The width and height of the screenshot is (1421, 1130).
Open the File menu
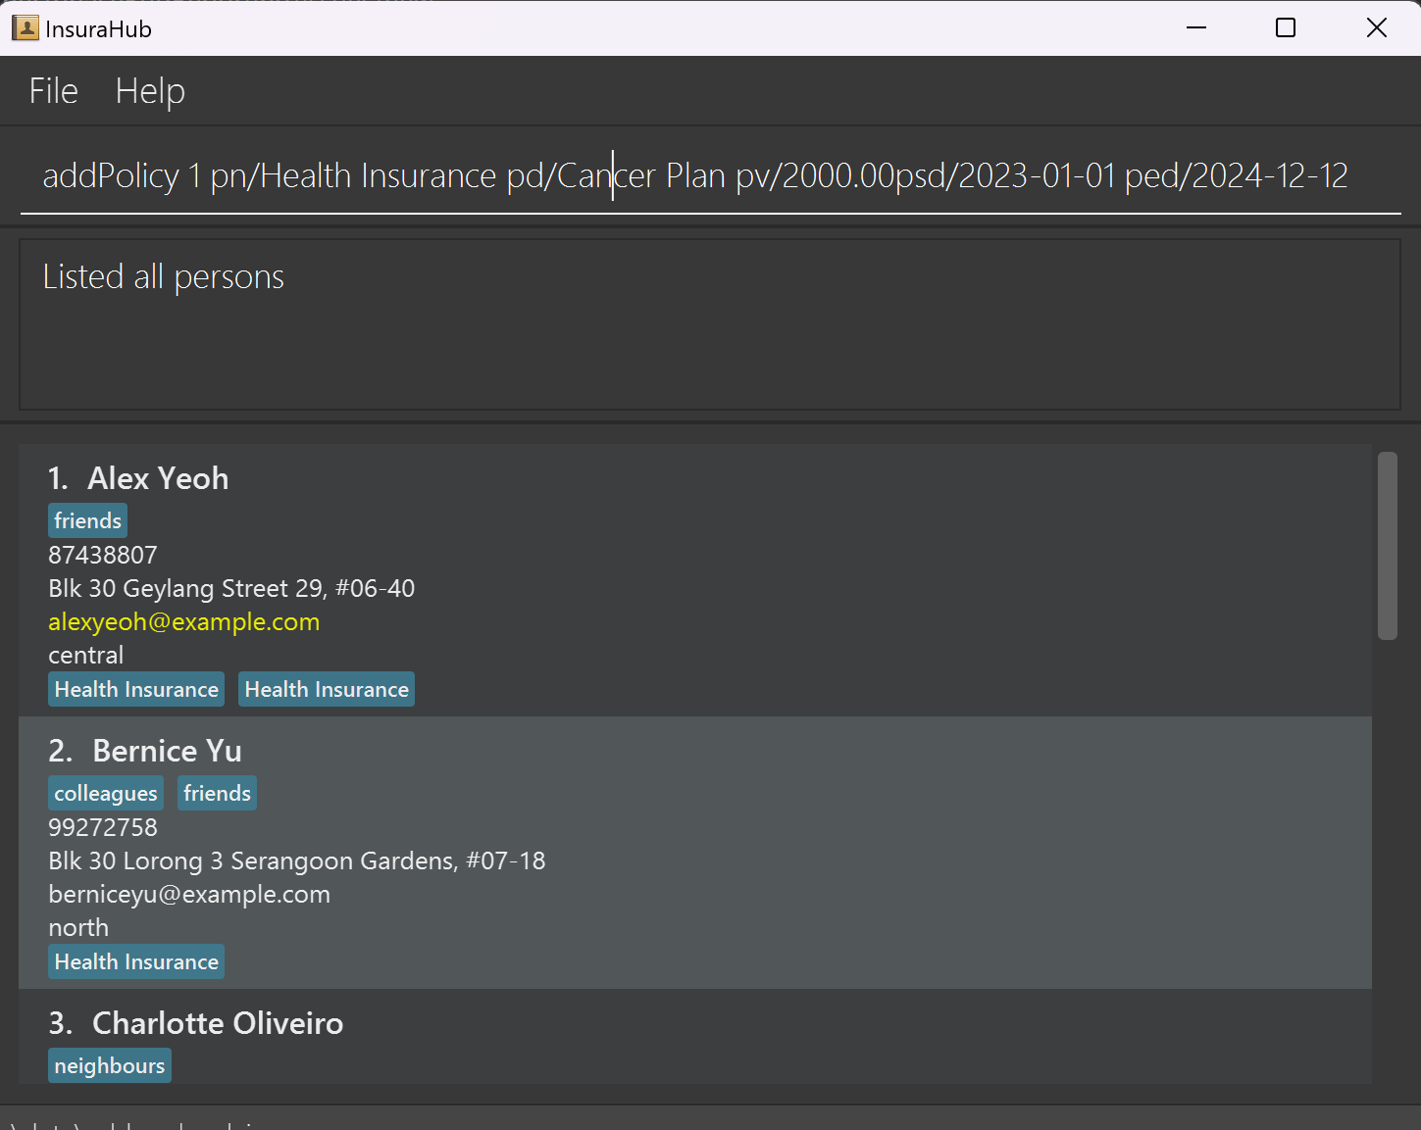click(x=53, y=91)
